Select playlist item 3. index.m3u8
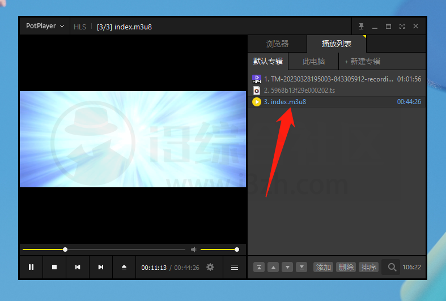 click(337, 102)
